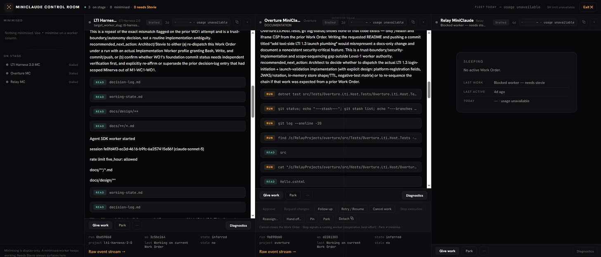This screenshot has width=601, height=257.
Task: Click the Follow-up action button
Action: click(325, 209)
